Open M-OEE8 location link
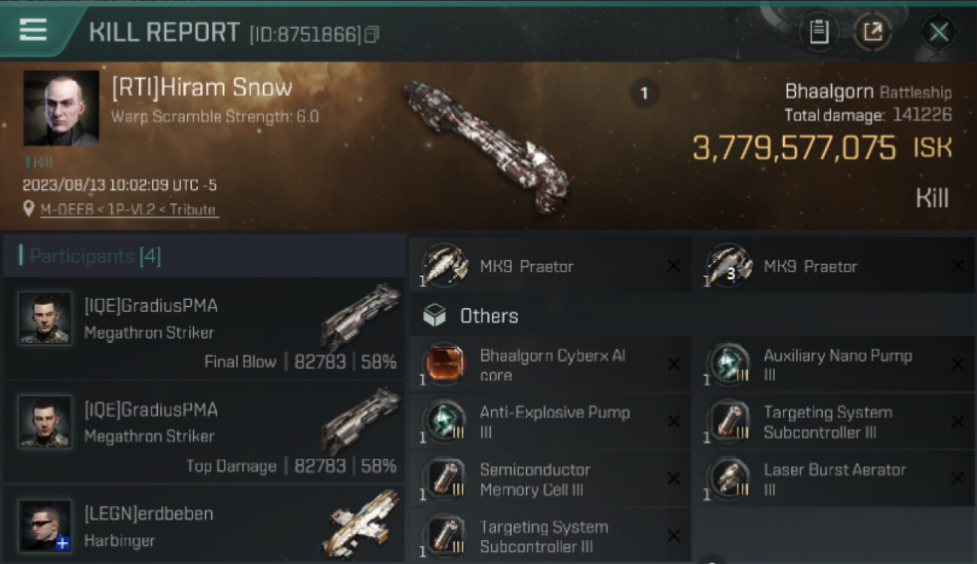 click(x=57, y=210)
